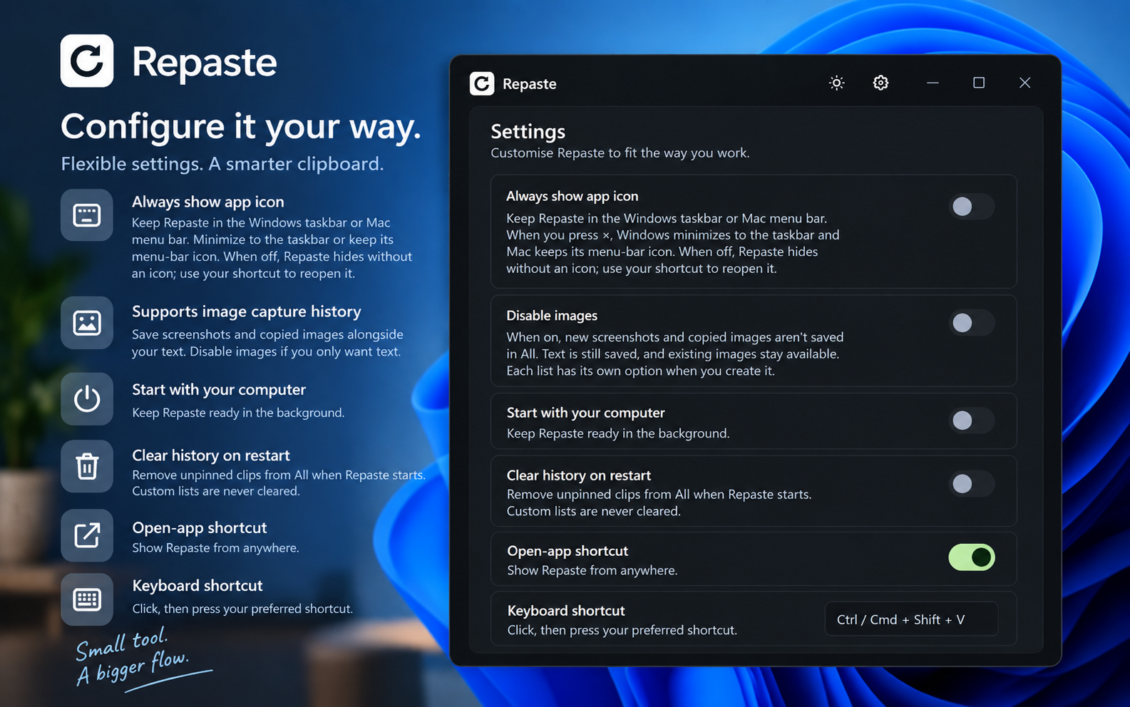Click the 'Open-app shortcut' title in the settings panel
Screen dimensions: 1130x707
click(567, 551)
